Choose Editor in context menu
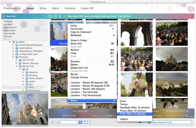 [92, 26]
